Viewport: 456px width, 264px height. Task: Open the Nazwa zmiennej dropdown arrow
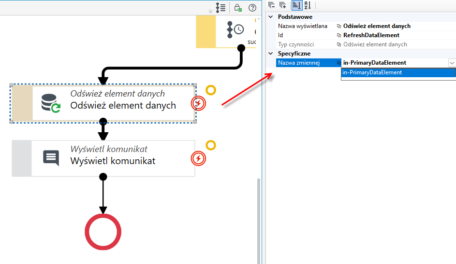click(x=452, y=63)
